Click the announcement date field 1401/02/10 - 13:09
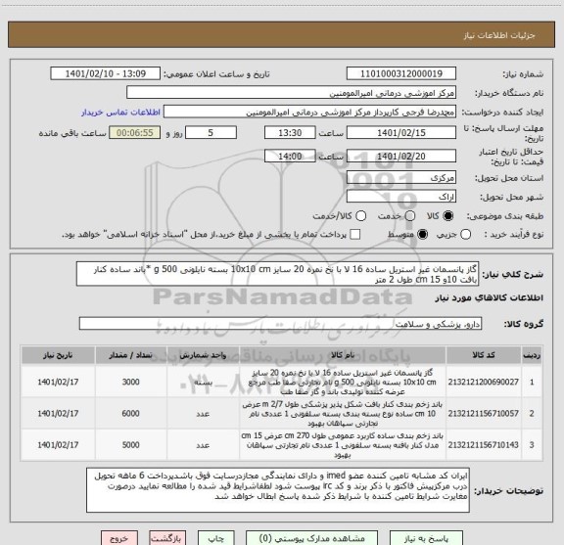The width and height of the screenshot is (564, 545). pyautogui.click(x=106, y=73)
